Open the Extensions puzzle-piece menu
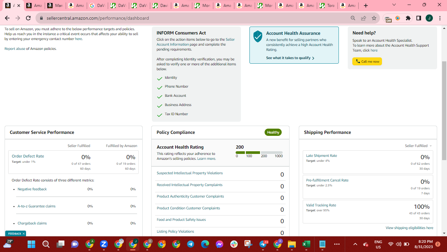447x252 pixels. click(x=408, y=18)
